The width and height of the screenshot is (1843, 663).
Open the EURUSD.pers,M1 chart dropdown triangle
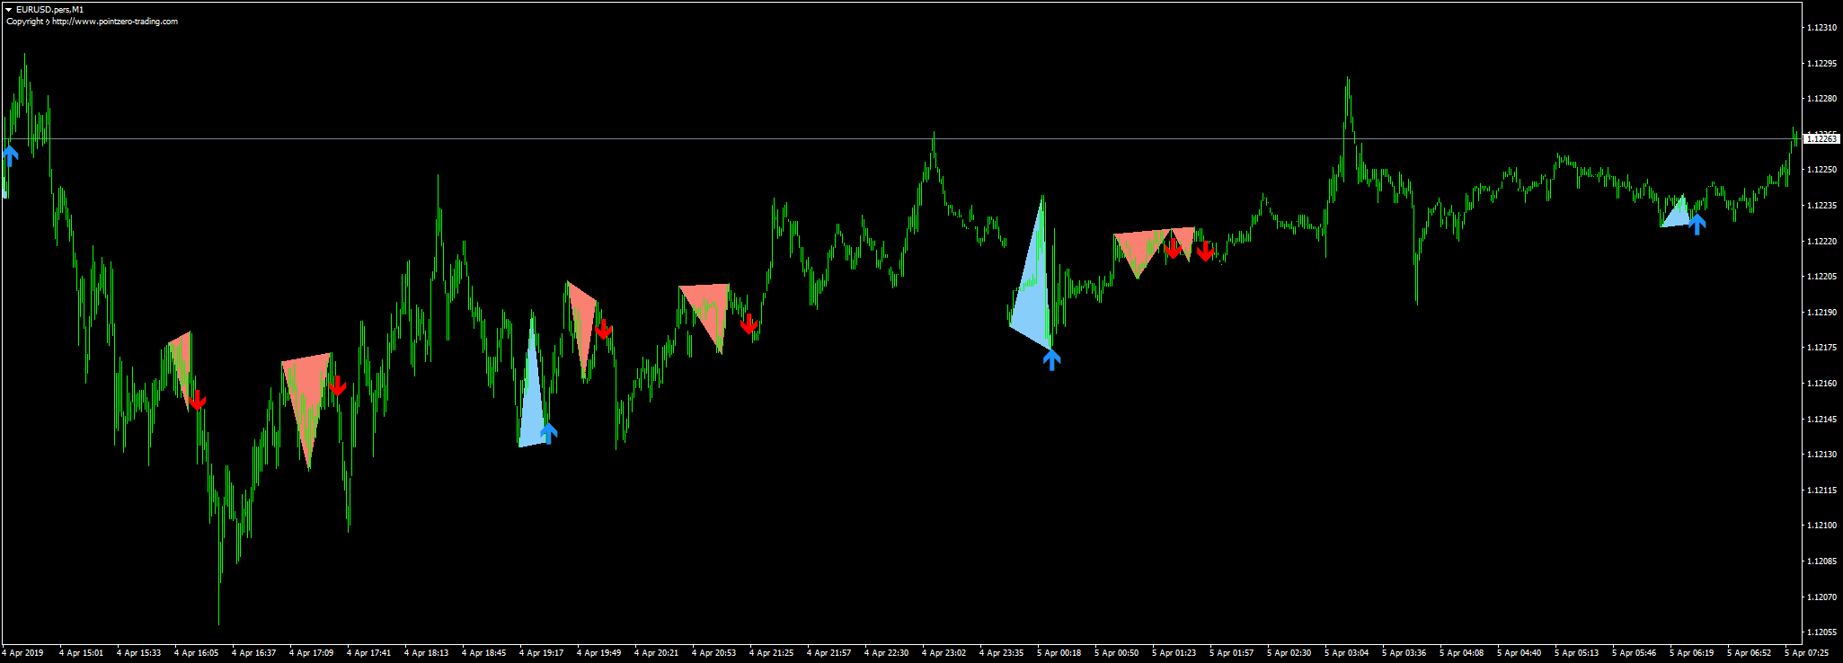click(8, 10)
